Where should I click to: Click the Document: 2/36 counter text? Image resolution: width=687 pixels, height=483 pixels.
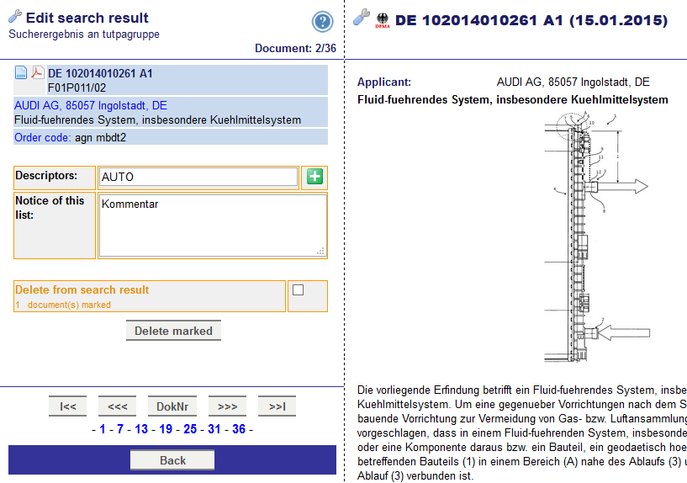pyautogui.click(x=295, y=48)
